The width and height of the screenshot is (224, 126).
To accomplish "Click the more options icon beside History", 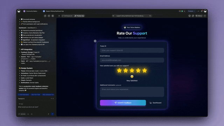I will click(x=205, y=16).
